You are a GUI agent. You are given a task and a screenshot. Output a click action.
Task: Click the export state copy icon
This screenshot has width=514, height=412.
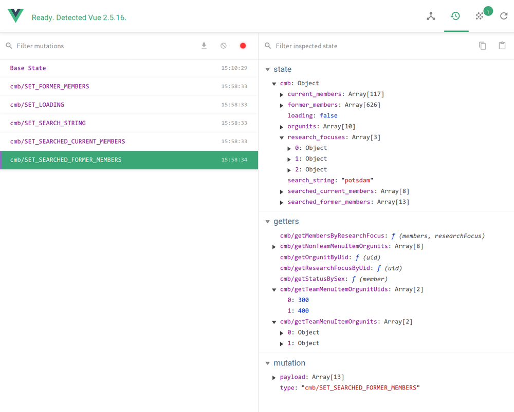[x=483, y=46]
